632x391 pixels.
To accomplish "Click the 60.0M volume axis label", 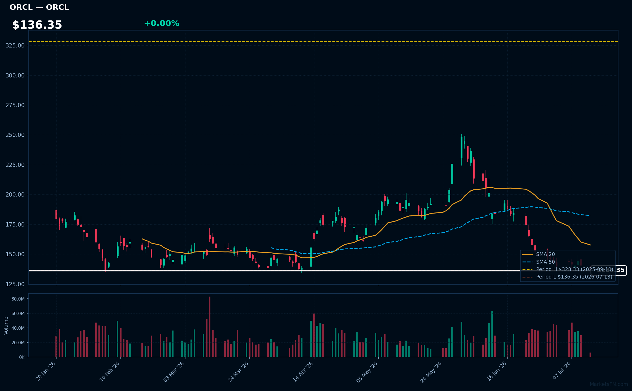I will pyautogui.click(x=18, y=314).
